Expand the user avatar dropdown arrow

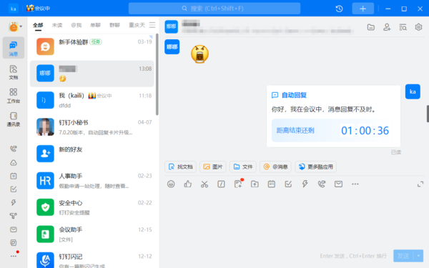21,27
